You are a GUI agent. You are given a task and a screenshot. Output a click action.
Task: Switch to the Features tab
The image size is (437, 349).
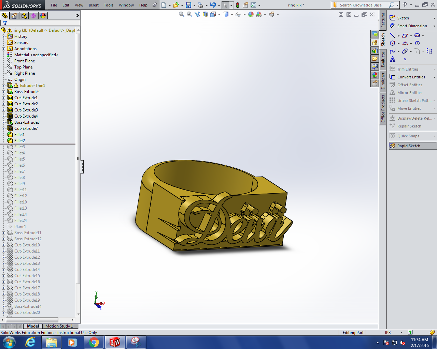tap(383, 20)
